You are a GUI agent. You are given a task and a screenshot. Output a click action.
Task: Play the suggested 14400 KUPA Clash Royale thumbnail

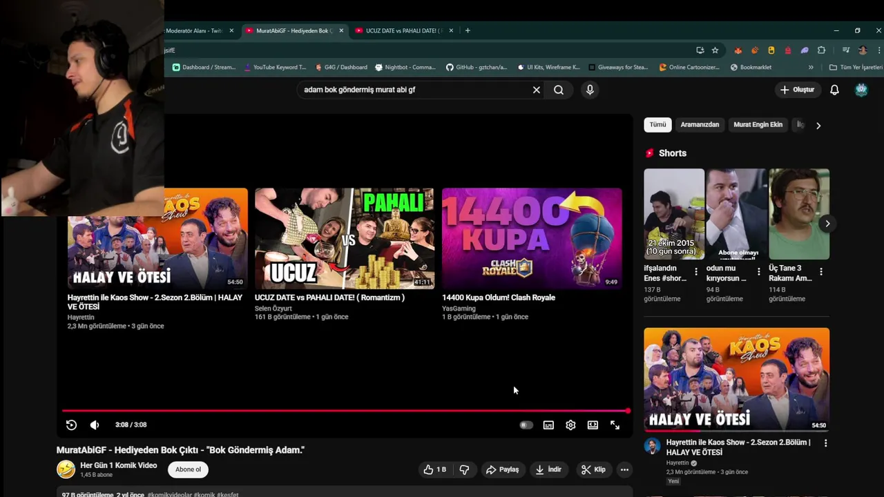point(532,238)
